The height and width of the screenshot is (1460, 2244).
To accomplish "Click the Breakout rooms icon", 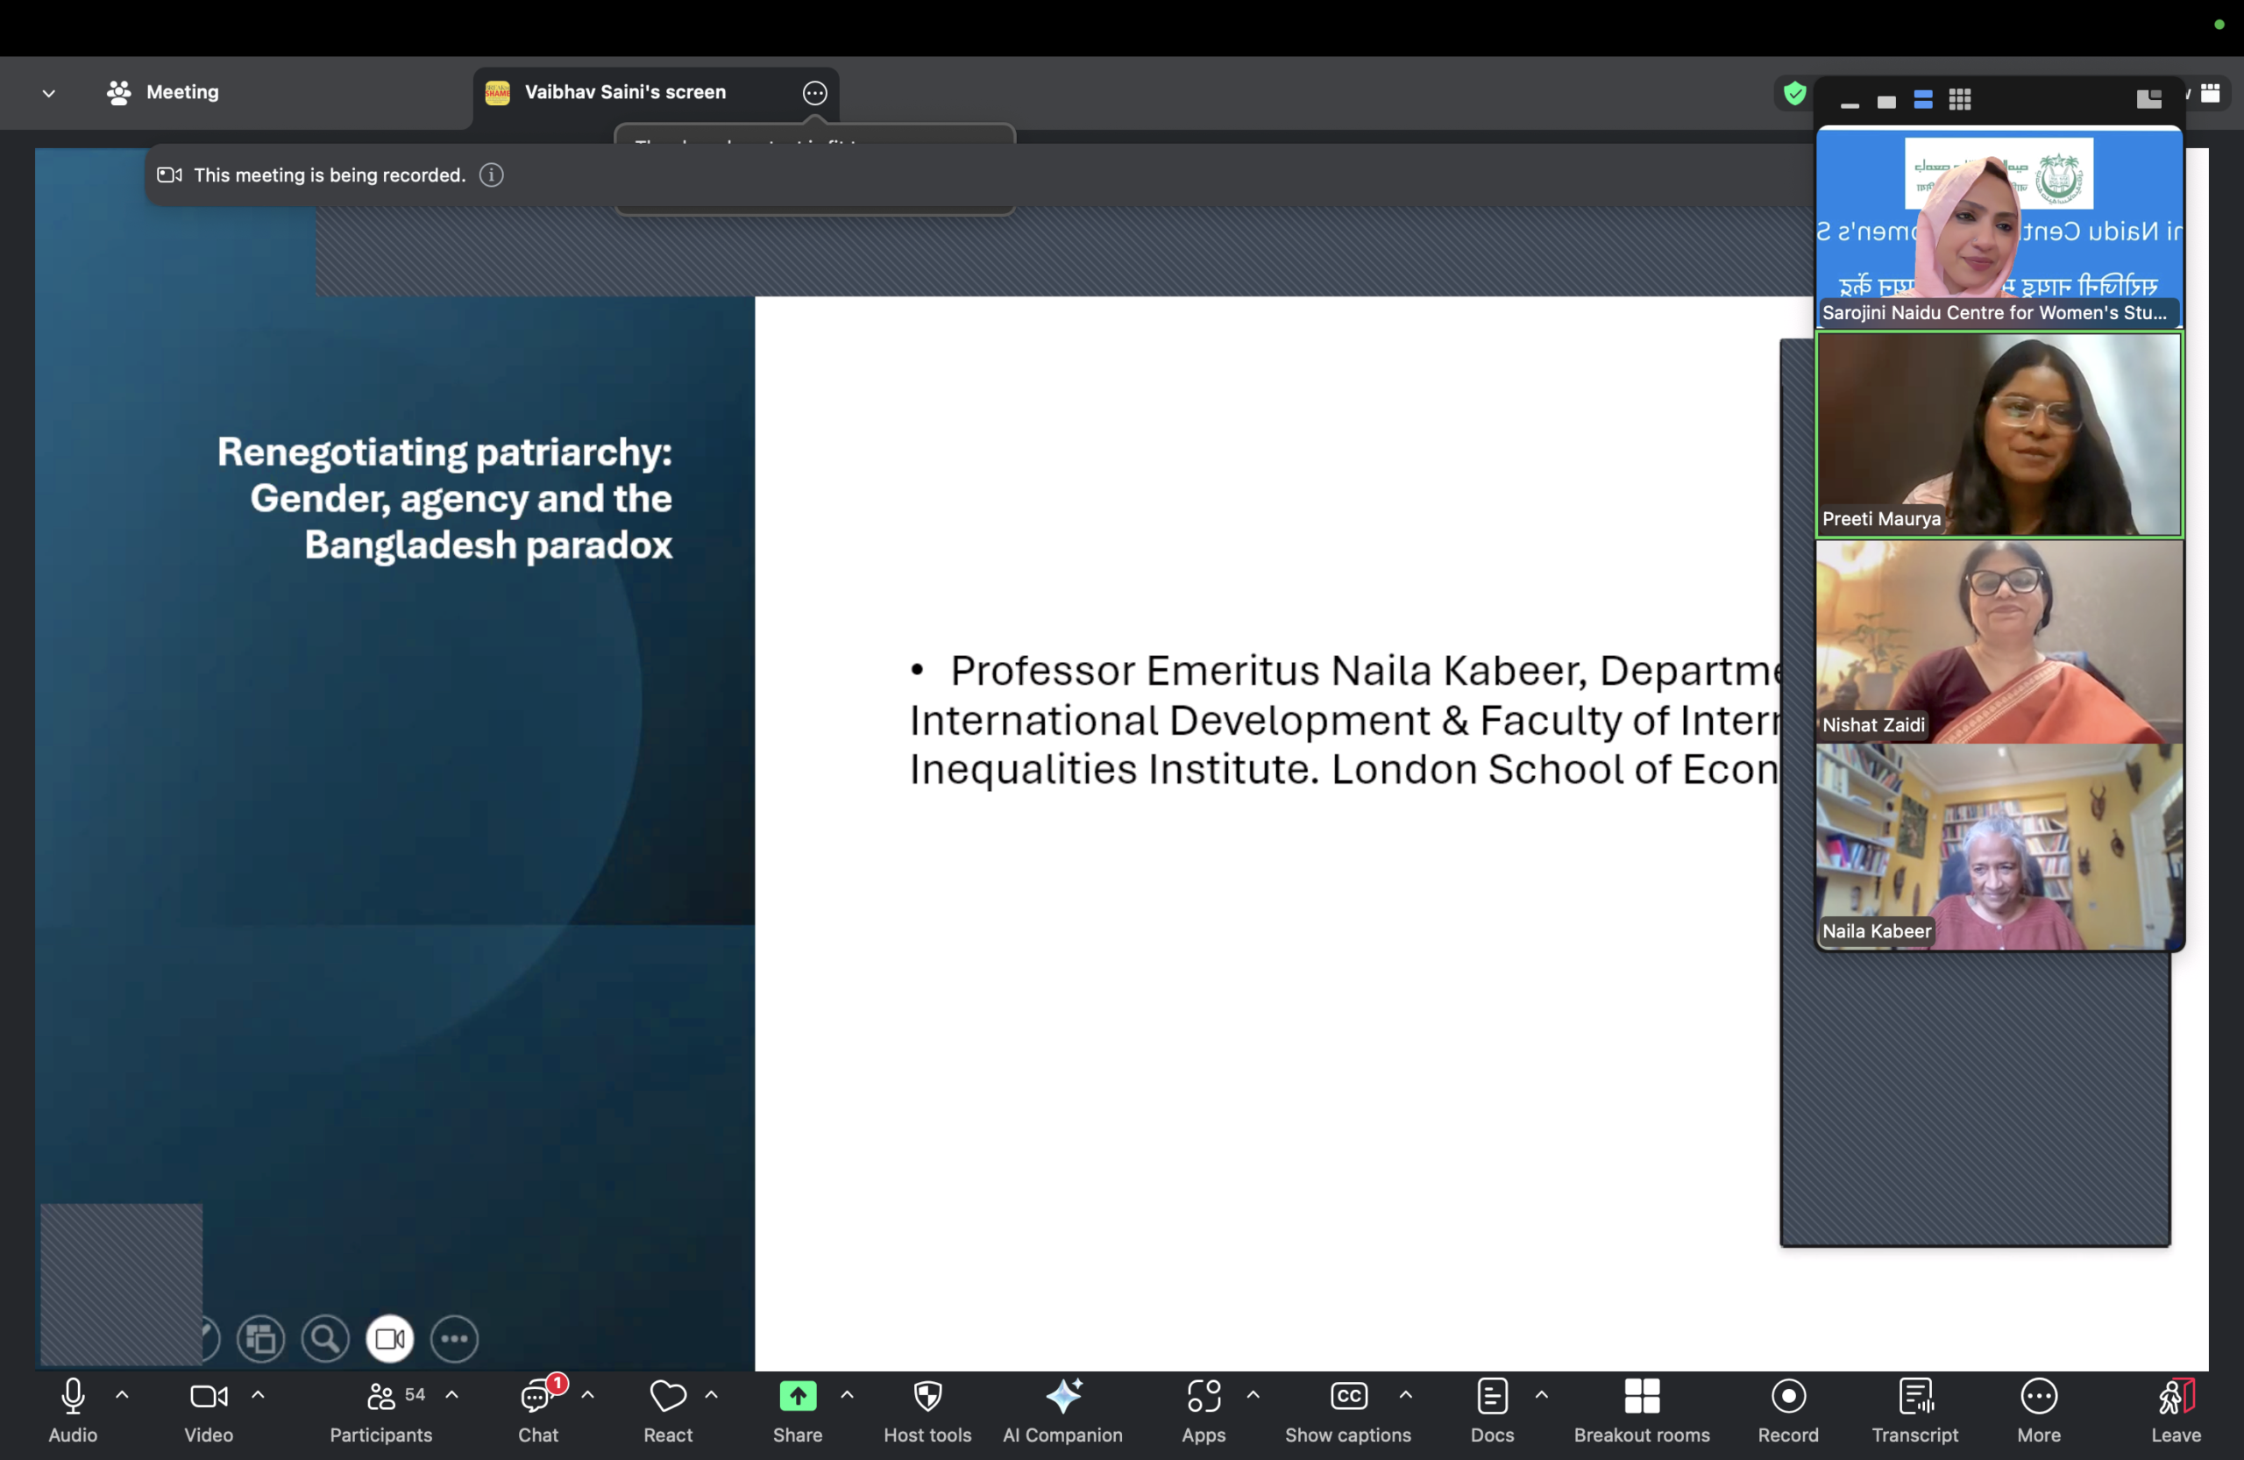I will coord(1642,1396).
